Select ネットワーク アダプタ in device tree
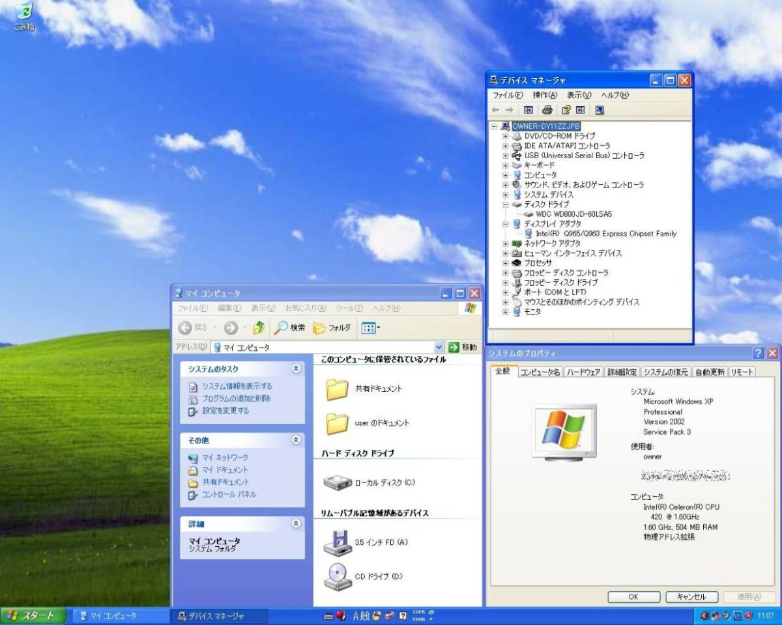Image resolution: width=782 pixels, height=625 pixels. pos(552,243)
